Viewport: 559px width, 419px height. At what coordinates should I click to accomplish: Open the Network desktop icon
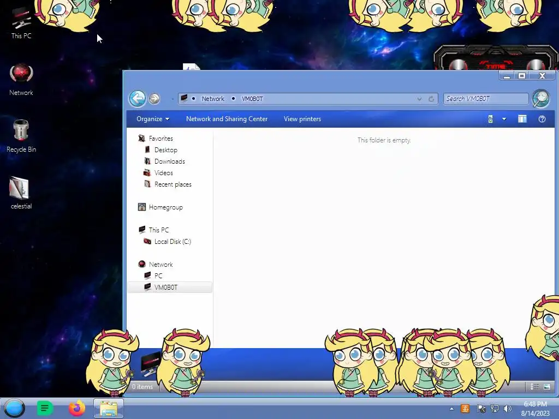tap(21, 80)
